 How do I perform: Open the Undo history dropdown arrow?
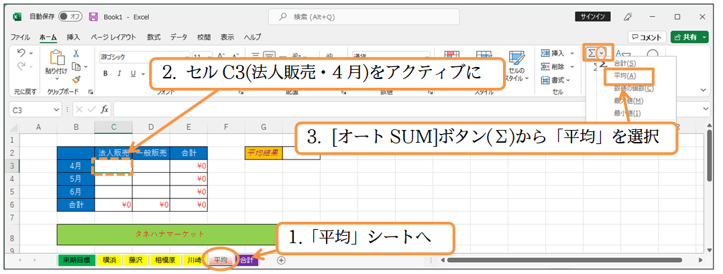coord(31,53)
